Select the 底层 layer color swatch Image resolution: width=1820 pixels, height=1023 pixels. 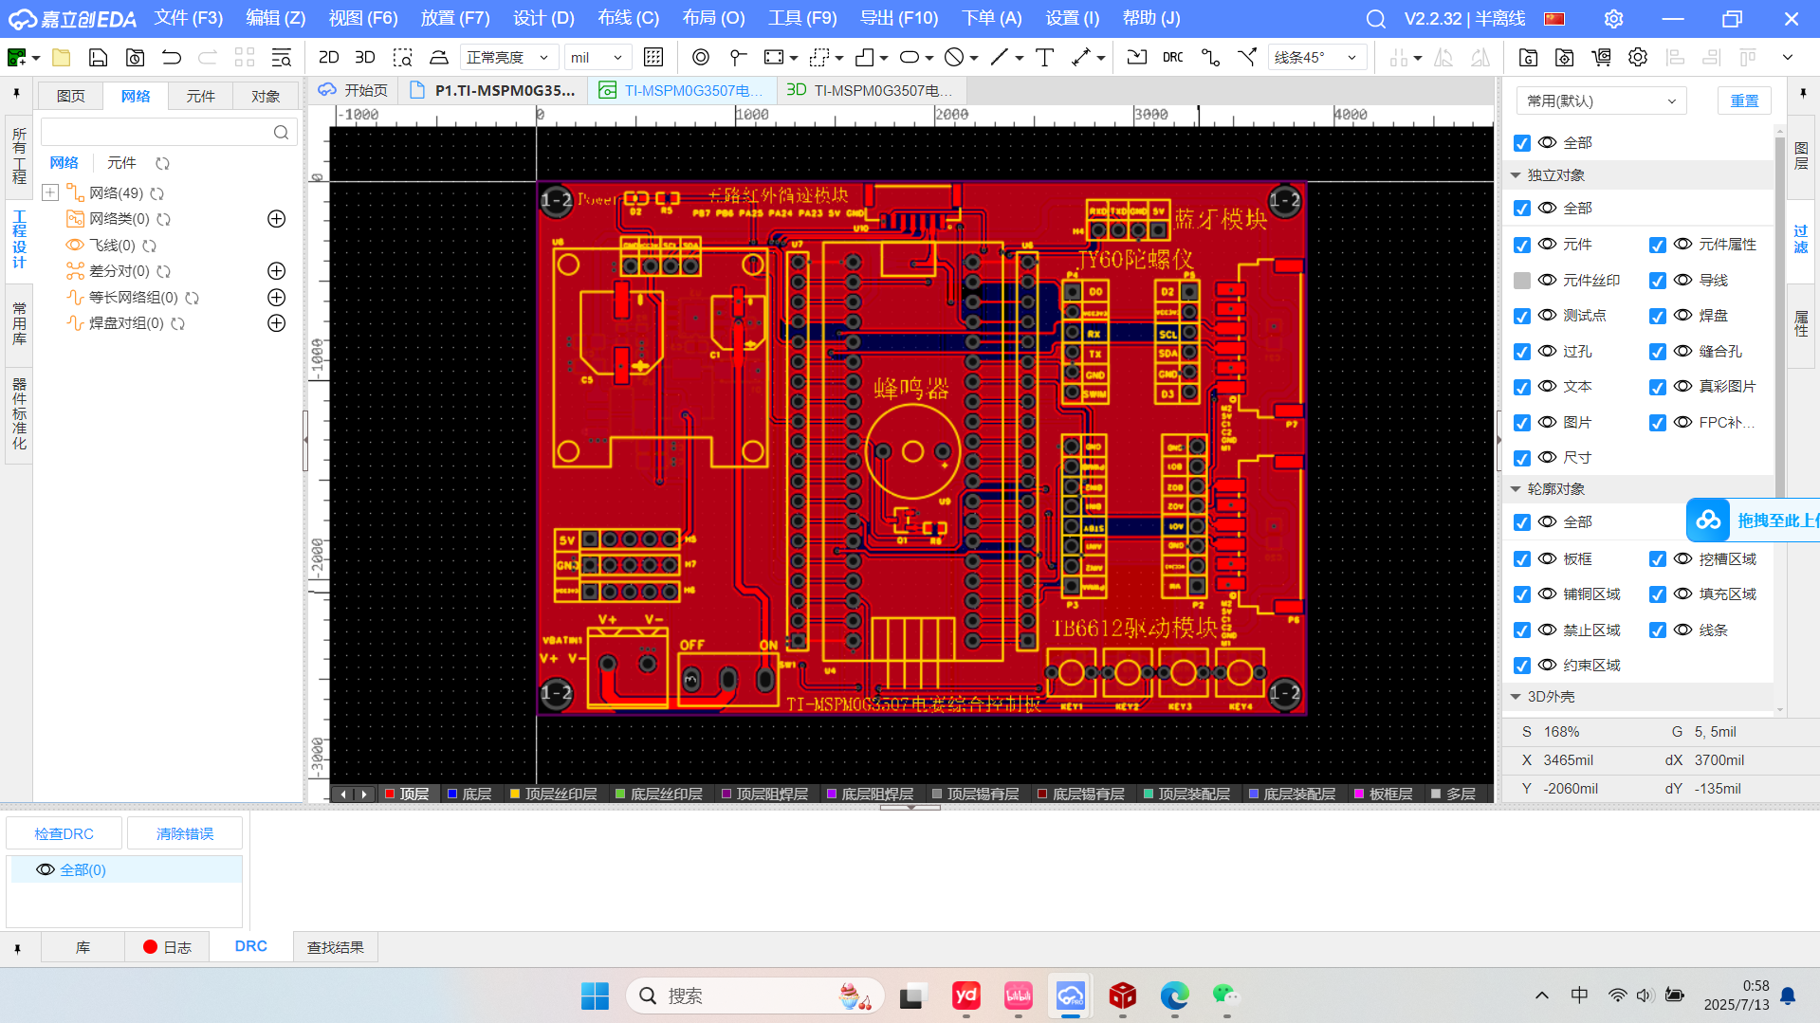[x=452, y=794]
